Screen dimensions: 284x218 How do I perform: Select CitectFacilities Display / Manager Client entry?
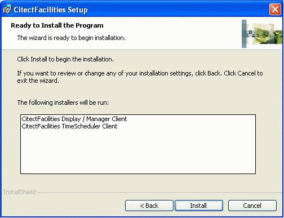(74, 119)
